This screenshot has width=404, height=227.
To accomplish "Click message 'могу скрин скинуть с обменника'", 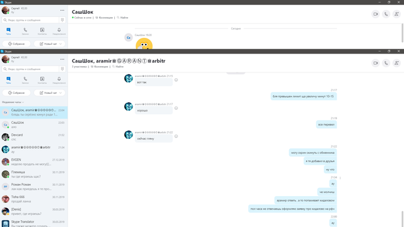I will pos(313,153).
